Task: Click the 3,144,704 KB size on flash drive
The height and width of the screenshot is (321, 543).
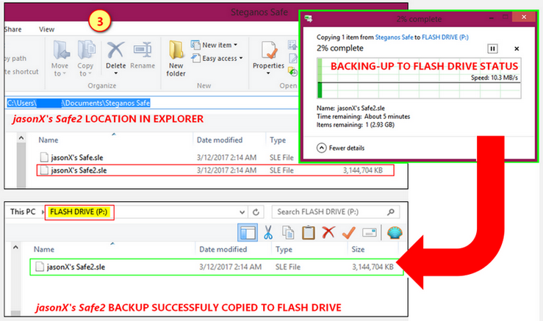Action: [x=373, y=267]
